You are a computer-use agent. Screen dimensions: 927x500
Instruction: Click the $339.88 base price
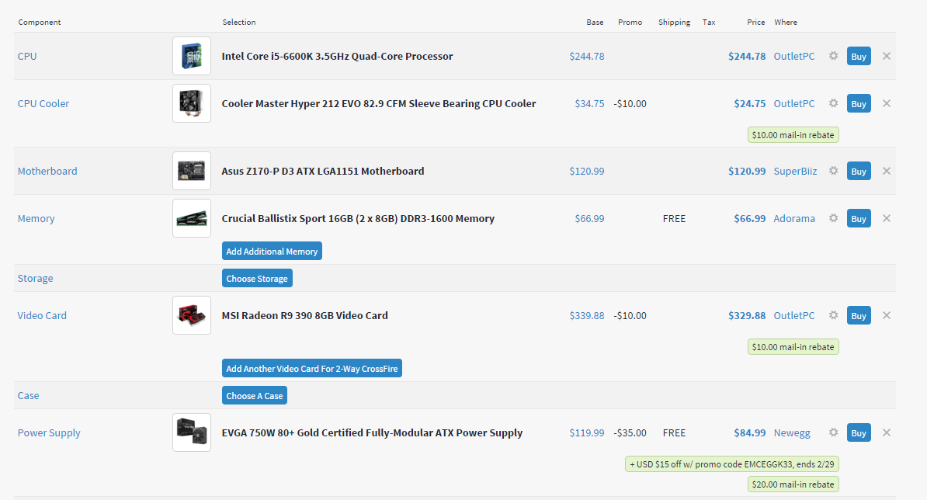[587, 315]
